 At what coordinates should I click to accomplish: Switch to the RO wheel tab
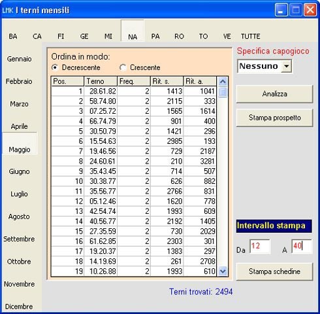click(179, 36)
